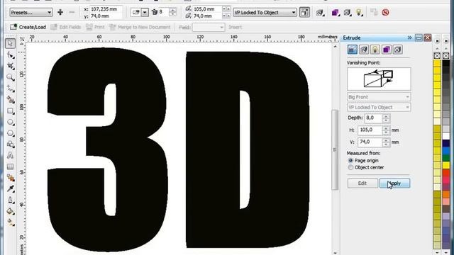Click the Apply button
The height and width of the screenshot is (255, 454).
[x=394, y=183]
